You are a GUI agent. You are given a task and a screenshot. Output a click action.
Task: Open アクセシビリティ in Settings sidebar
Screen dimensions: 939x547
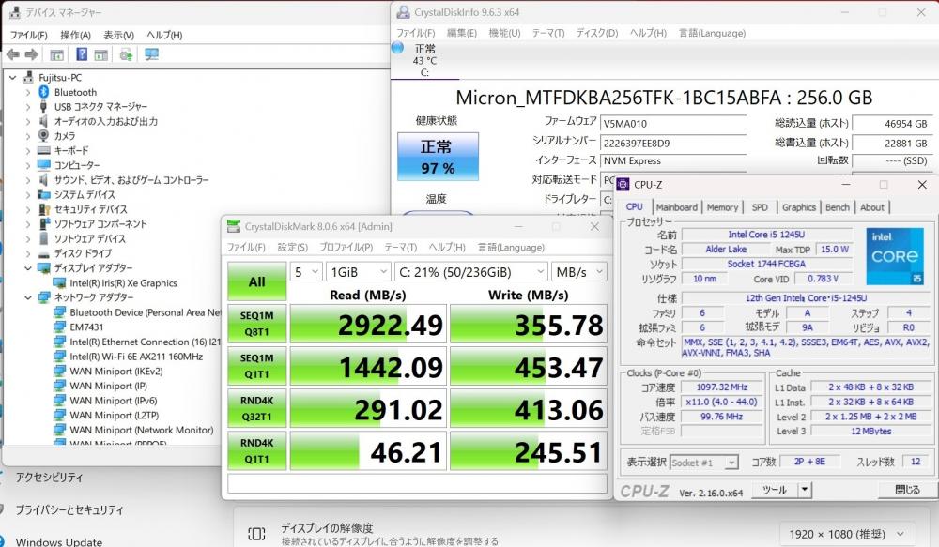click(49, 477)
